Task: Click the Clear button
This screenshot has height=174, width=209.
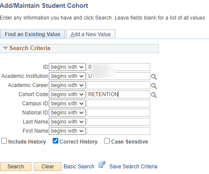Action: (47, 167)
